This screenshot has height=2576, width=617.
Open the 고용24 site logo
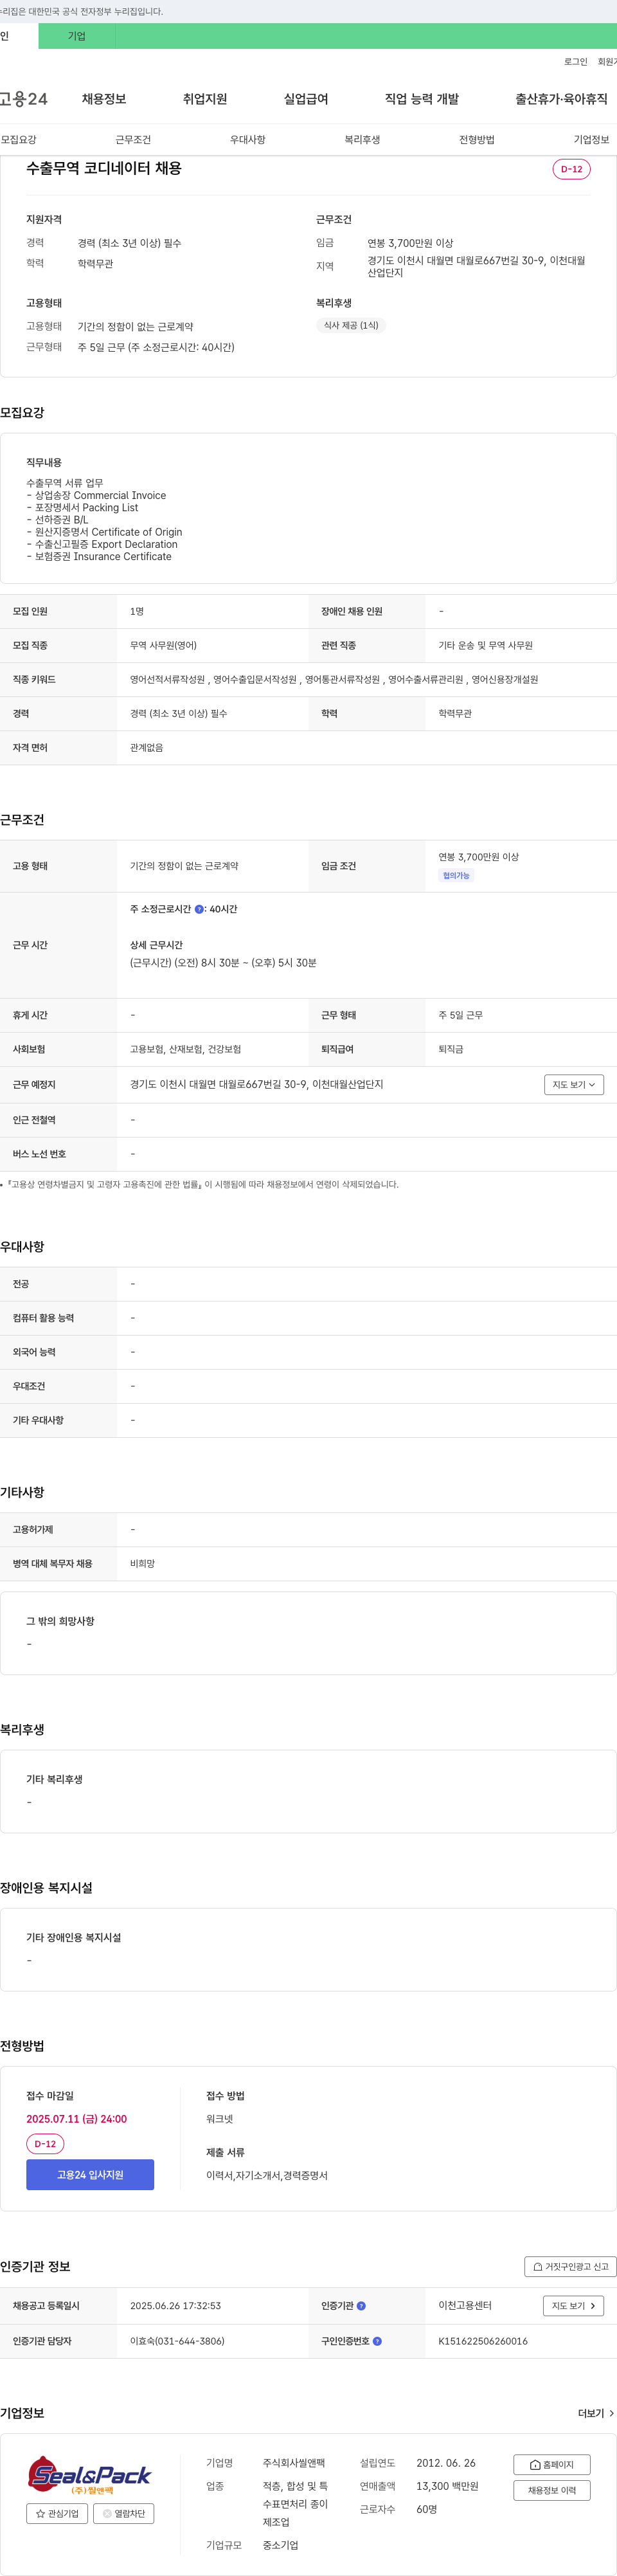coord(23,99)
